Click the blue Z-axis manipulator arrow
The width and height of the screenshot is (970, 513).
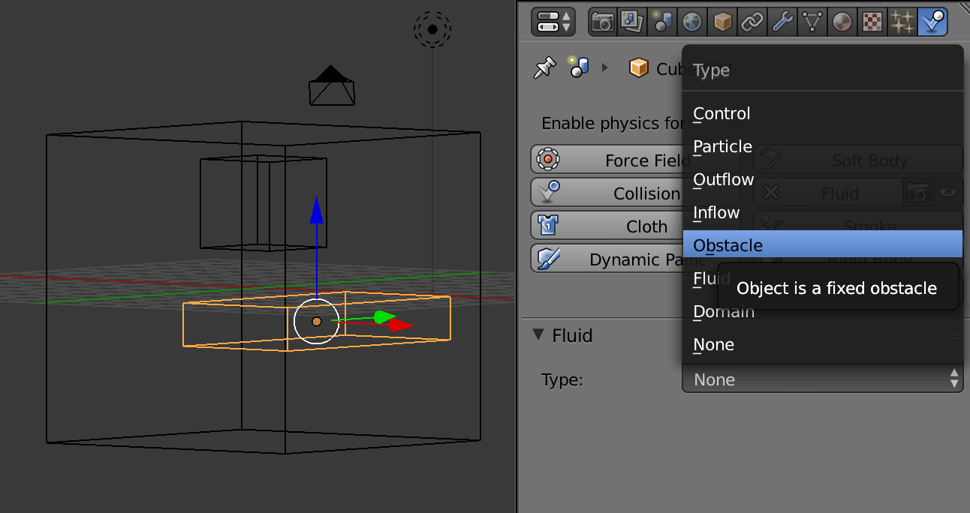pos(317,210)
